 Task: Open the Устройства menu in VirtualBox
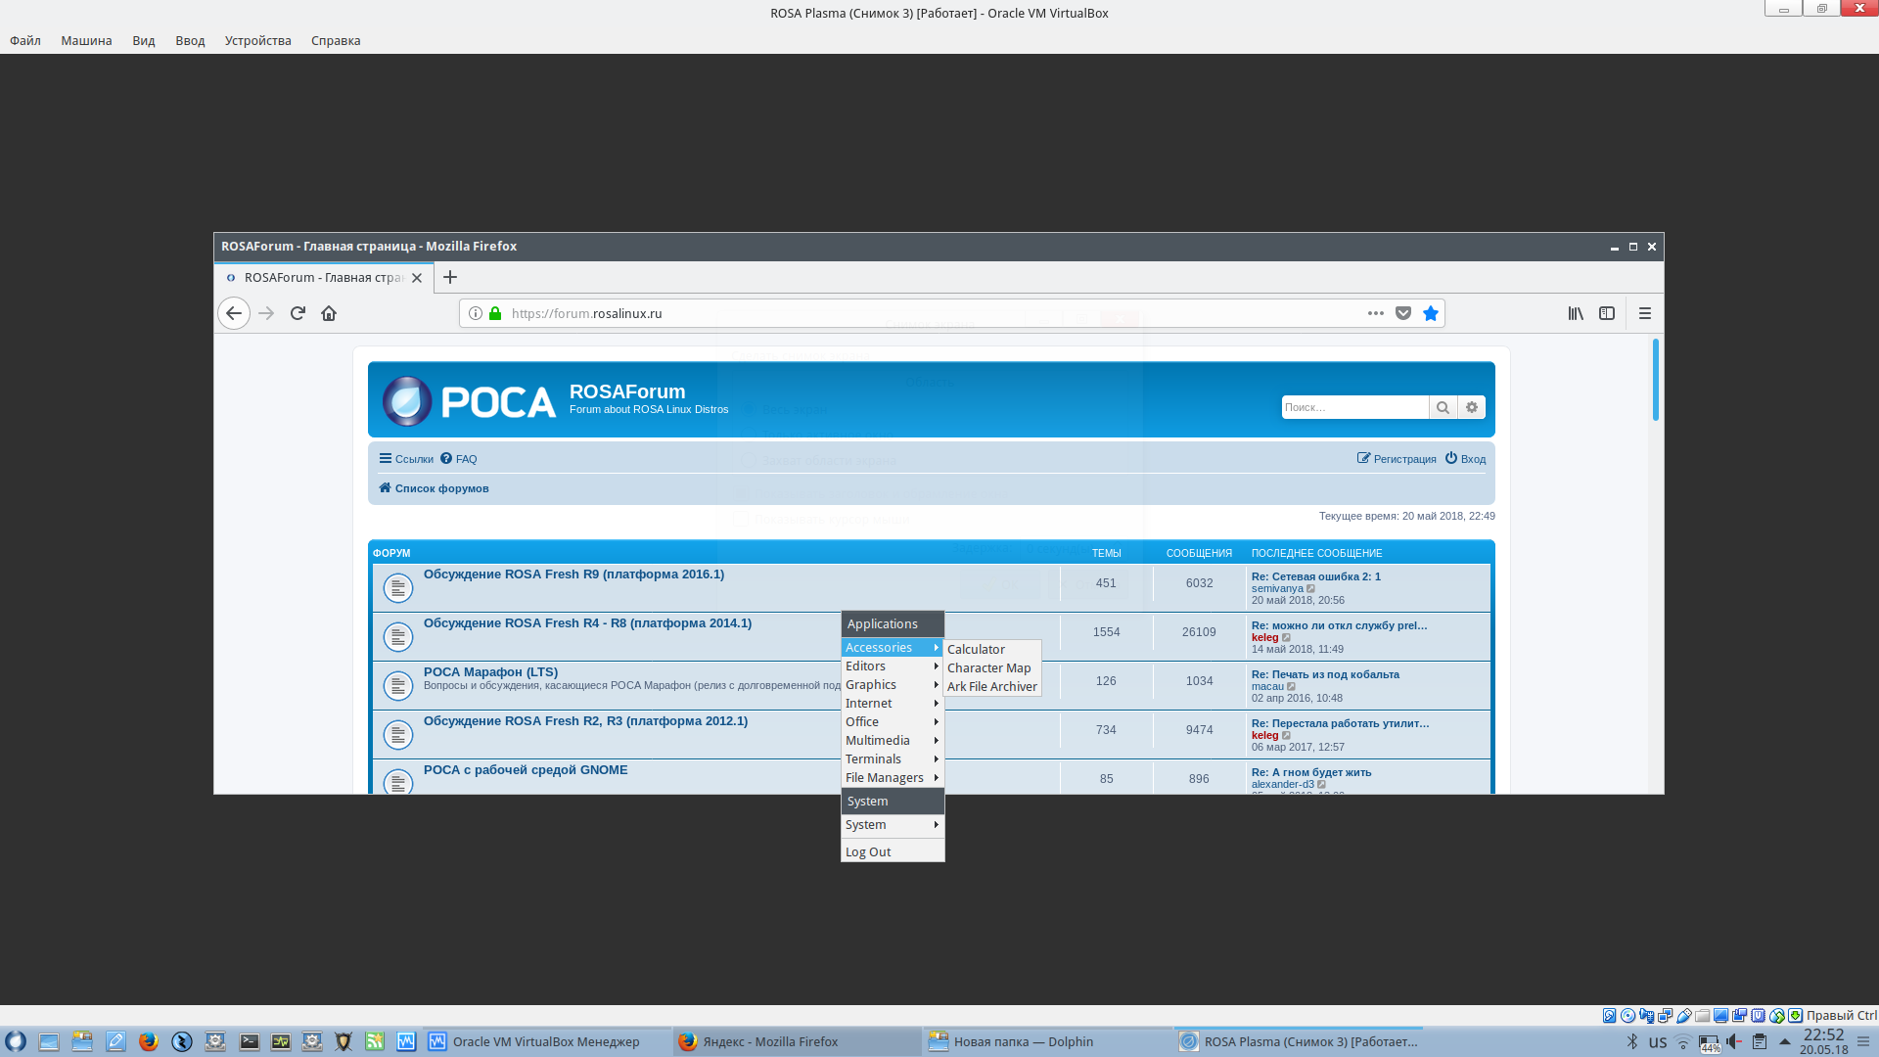click(257, 40)
